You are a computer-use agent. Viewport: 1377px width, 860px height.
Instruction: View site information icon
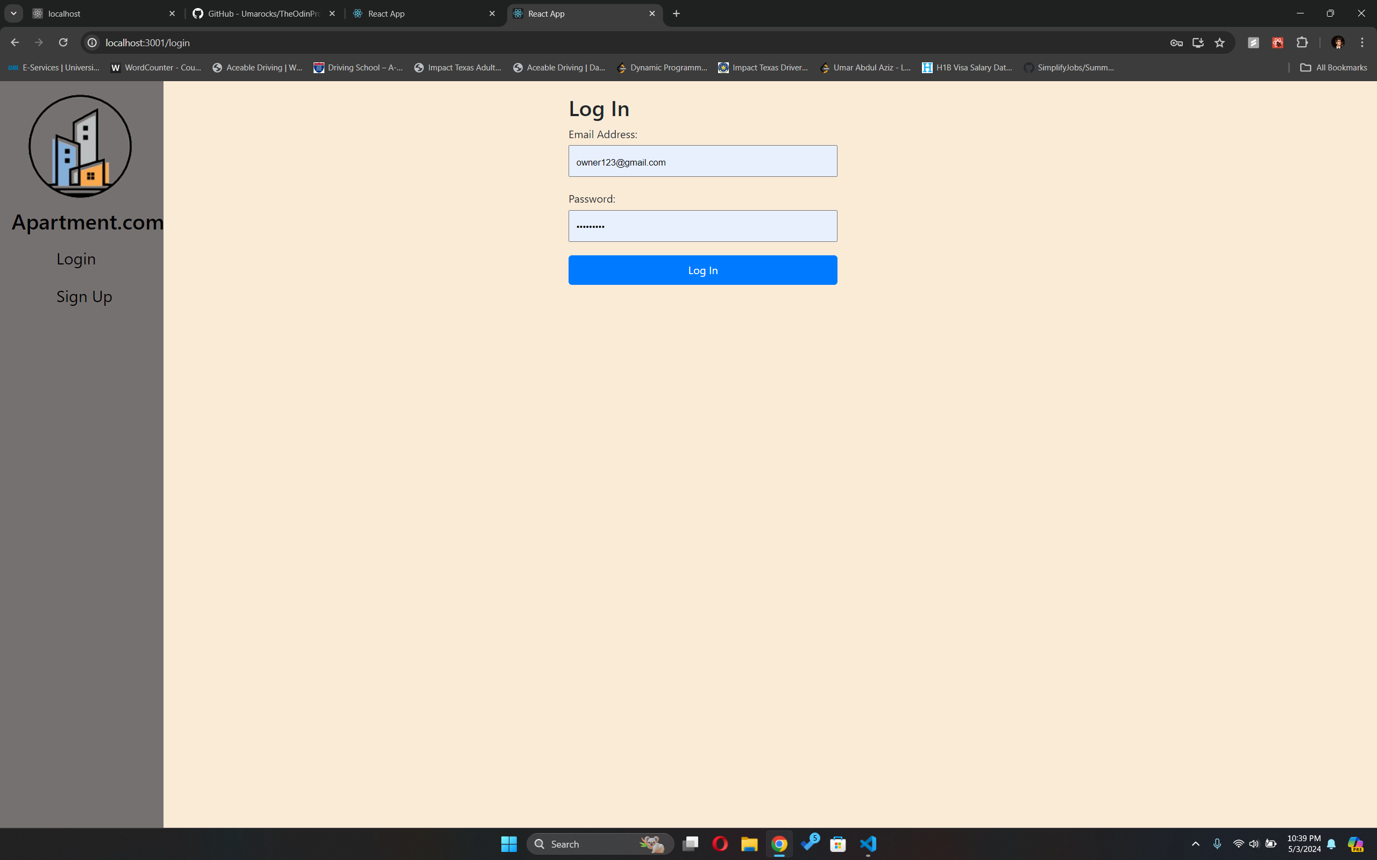click(x=92, y=42)
